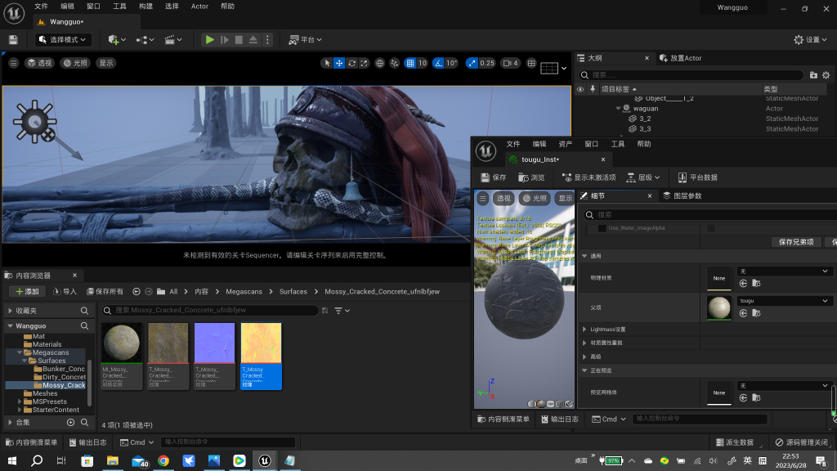Viewport: 837px width, 471px height.
Task: Select the Translate (move) tool in viewport
Action: 339,63
